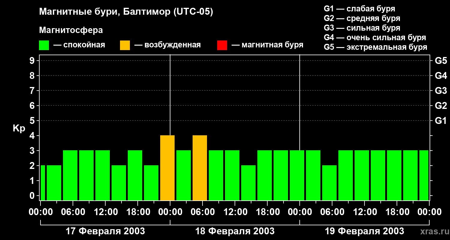Click the '12:00' time label for 18 February
This screenshot has width=450, height=240.
coord(235,212)
